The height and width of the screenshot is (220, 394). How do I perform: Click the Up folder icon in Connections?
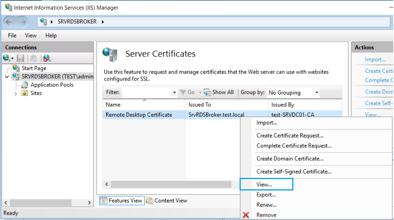pos(34,58)
